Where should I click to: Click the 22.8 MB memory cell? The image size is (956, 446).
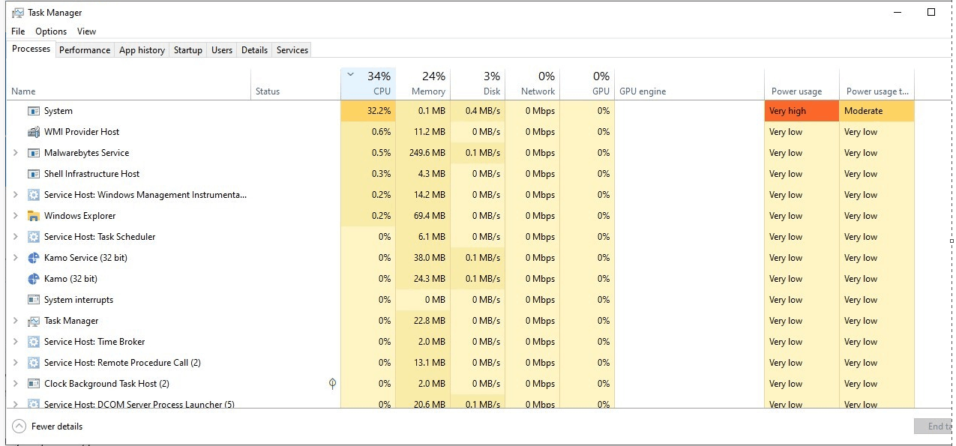coord(423,321)
